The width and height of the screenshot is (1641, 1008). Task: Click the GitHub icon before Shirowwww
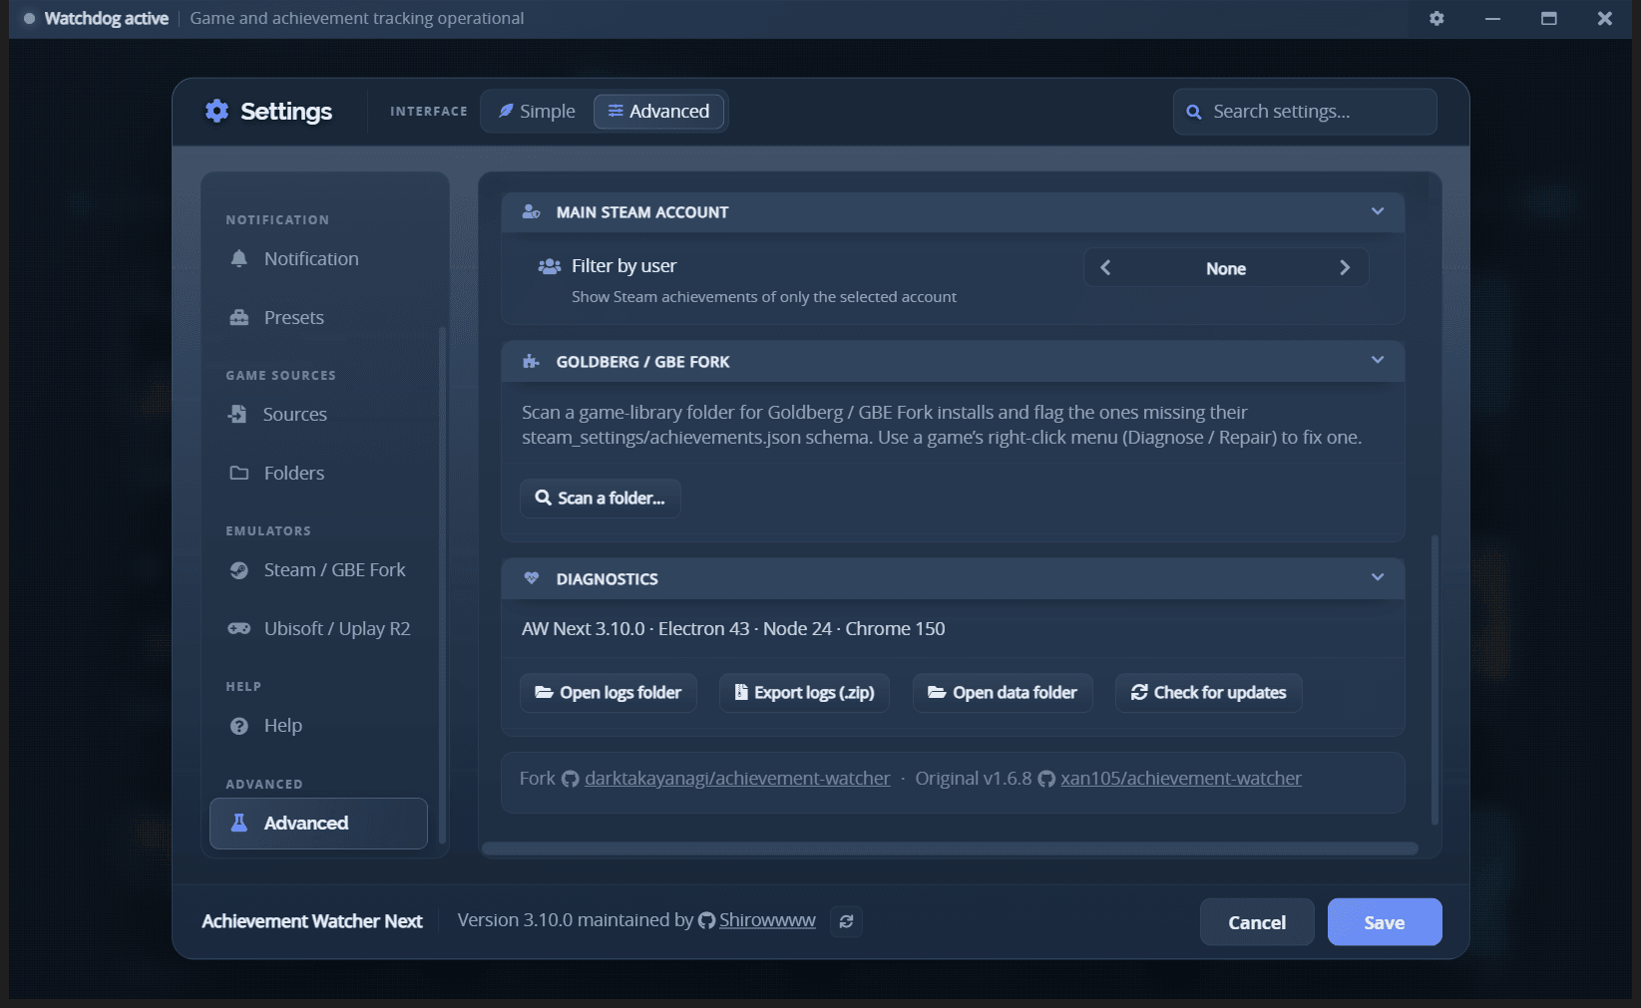pos(706,920)
